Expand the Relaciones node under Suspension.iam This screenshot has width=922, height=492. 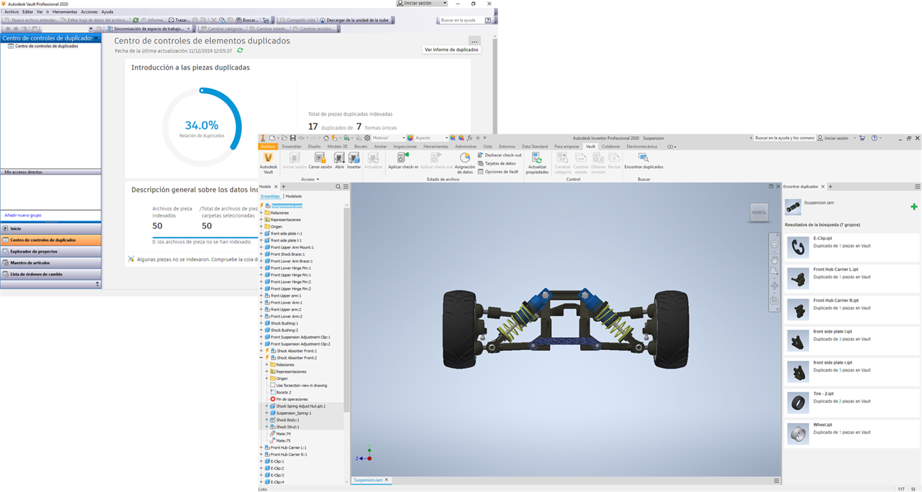click(261, 213)
